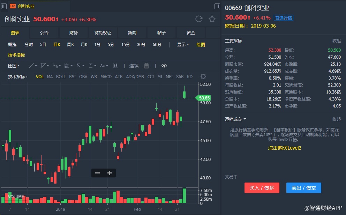Enable the MA indicator
The height and width of the screenshot is (215, 346).
(x=50, y=76)
